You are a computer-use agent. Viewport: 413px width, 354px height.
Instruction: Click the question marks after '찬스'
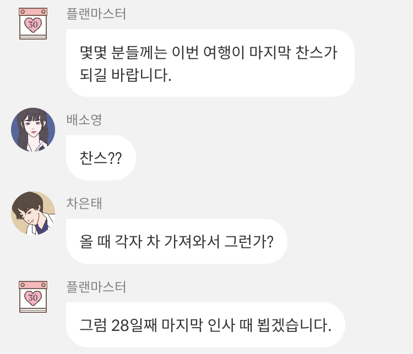pos(115,158)
